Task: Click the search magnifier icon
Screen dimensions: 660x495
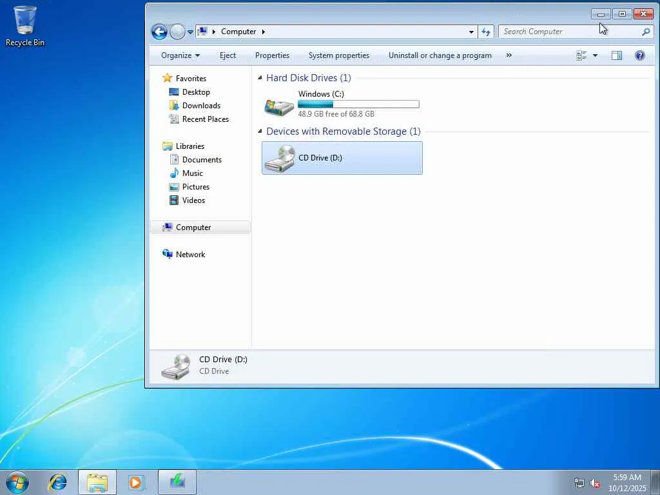Action: pyautogui.click(x=646, y=32)
